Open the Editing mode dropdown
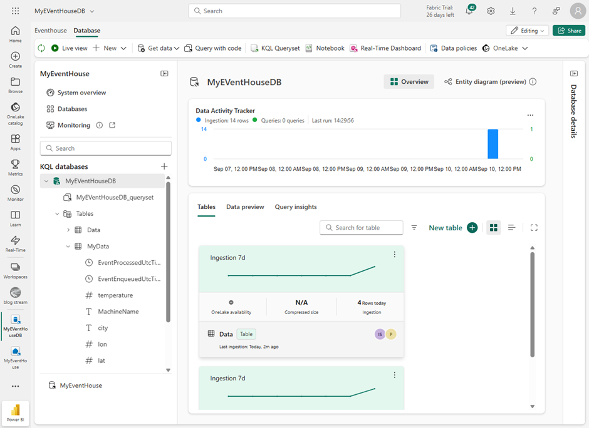The image size is (589, 428). point(528,31)
